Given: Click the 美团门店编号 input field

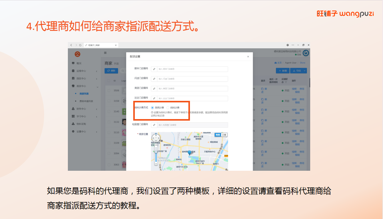Looking at the screenshot, I should pos(192,88).
